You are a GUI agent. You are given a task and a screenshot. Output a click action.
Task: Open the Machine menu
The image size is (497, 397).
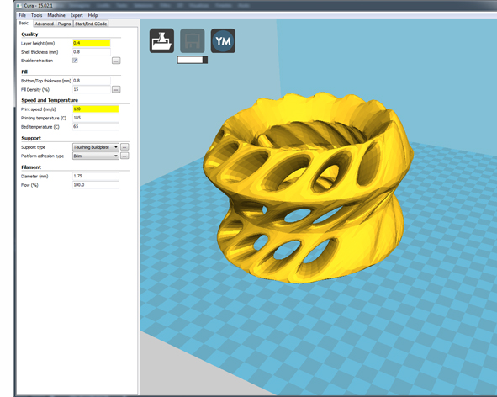click(56, 15)
